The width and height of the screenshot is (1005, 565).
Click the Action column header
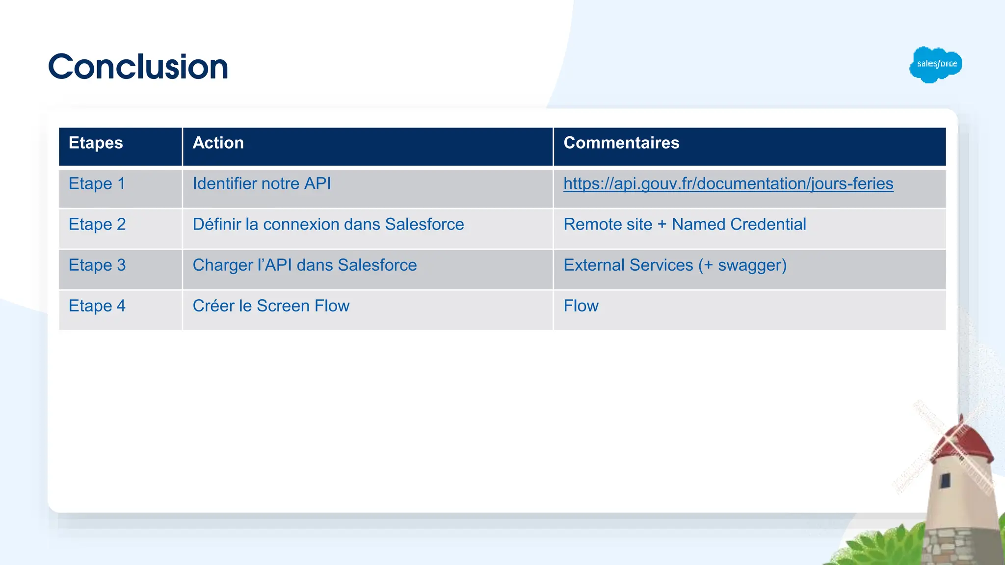coord(368,147)
